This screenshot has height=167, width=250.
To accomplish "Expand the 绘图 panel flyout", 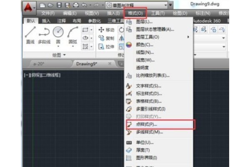I will click(59, 55).
